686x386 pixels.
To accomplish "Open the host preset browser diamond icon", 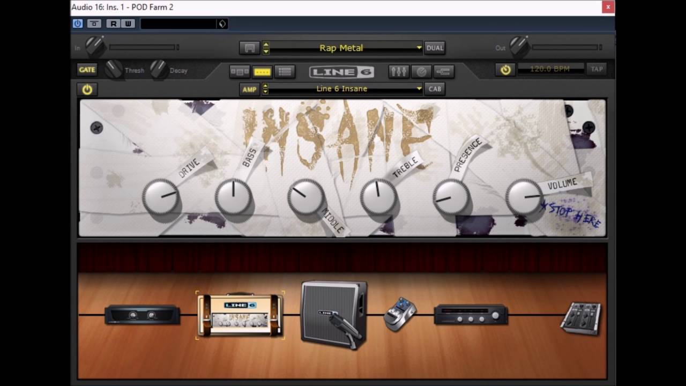I will click(x=222, y=24).
